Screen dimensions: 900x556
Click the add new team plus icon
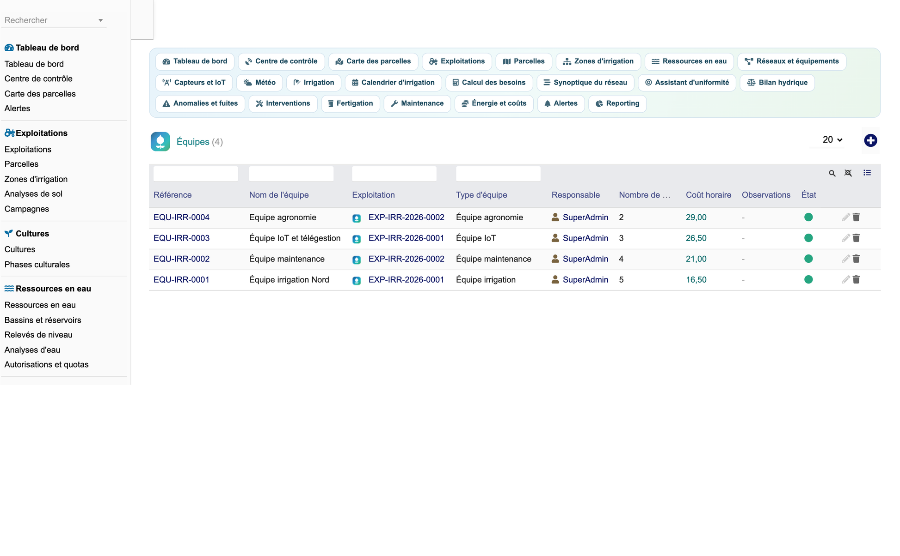tap(870, 140)
